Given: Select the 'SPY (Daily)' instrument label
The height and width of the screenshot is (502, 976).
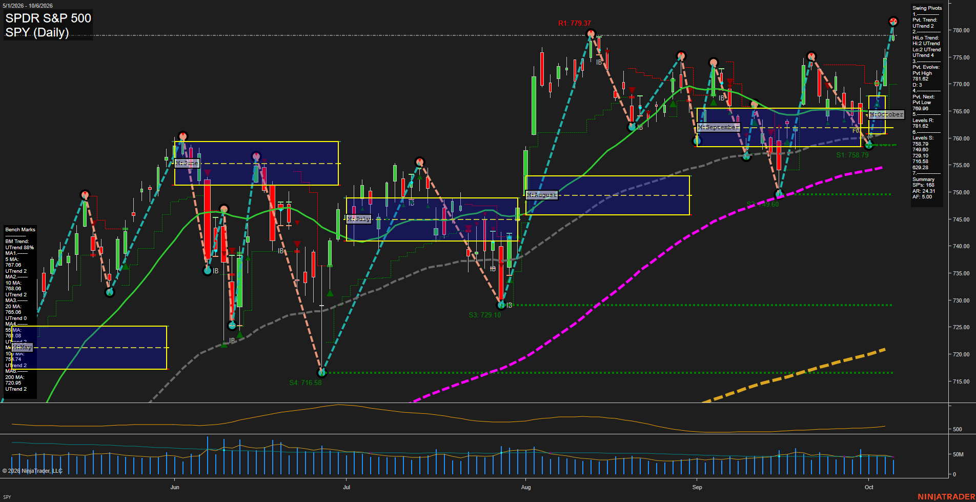Looking at the screenshot, I should (37, 32).
